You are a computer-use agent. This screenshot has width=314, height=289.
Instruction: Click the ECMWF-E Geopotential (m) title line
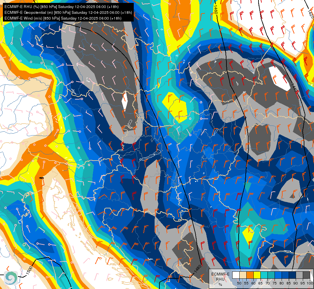tap(68, 13)
